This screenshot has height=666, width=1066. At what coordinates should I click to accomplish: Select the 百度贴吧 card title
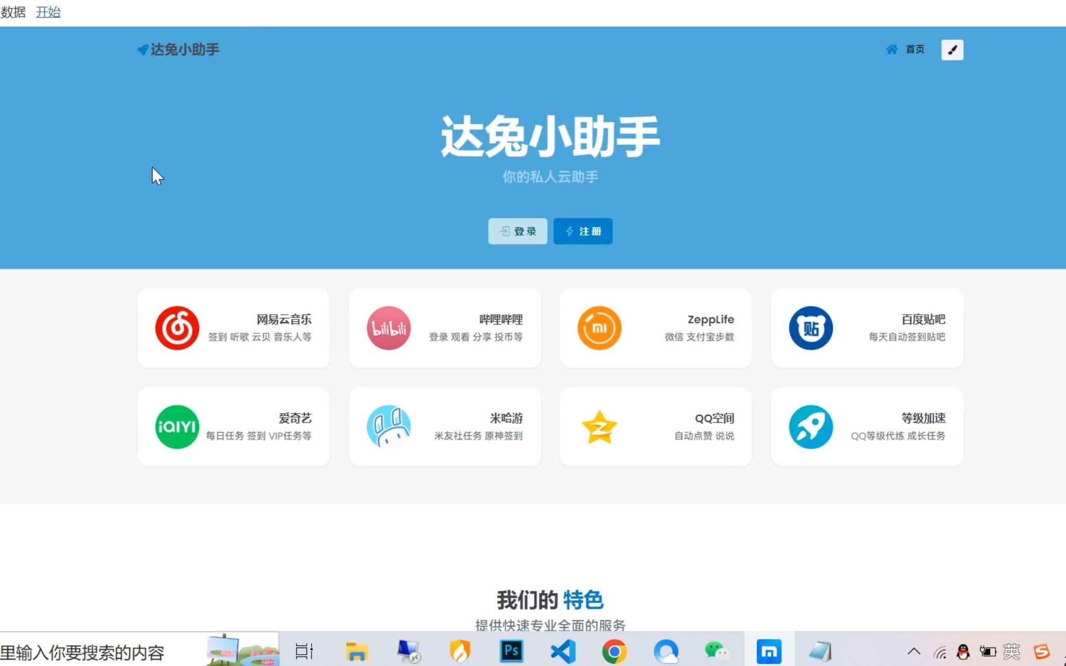(x=923, y=319)
